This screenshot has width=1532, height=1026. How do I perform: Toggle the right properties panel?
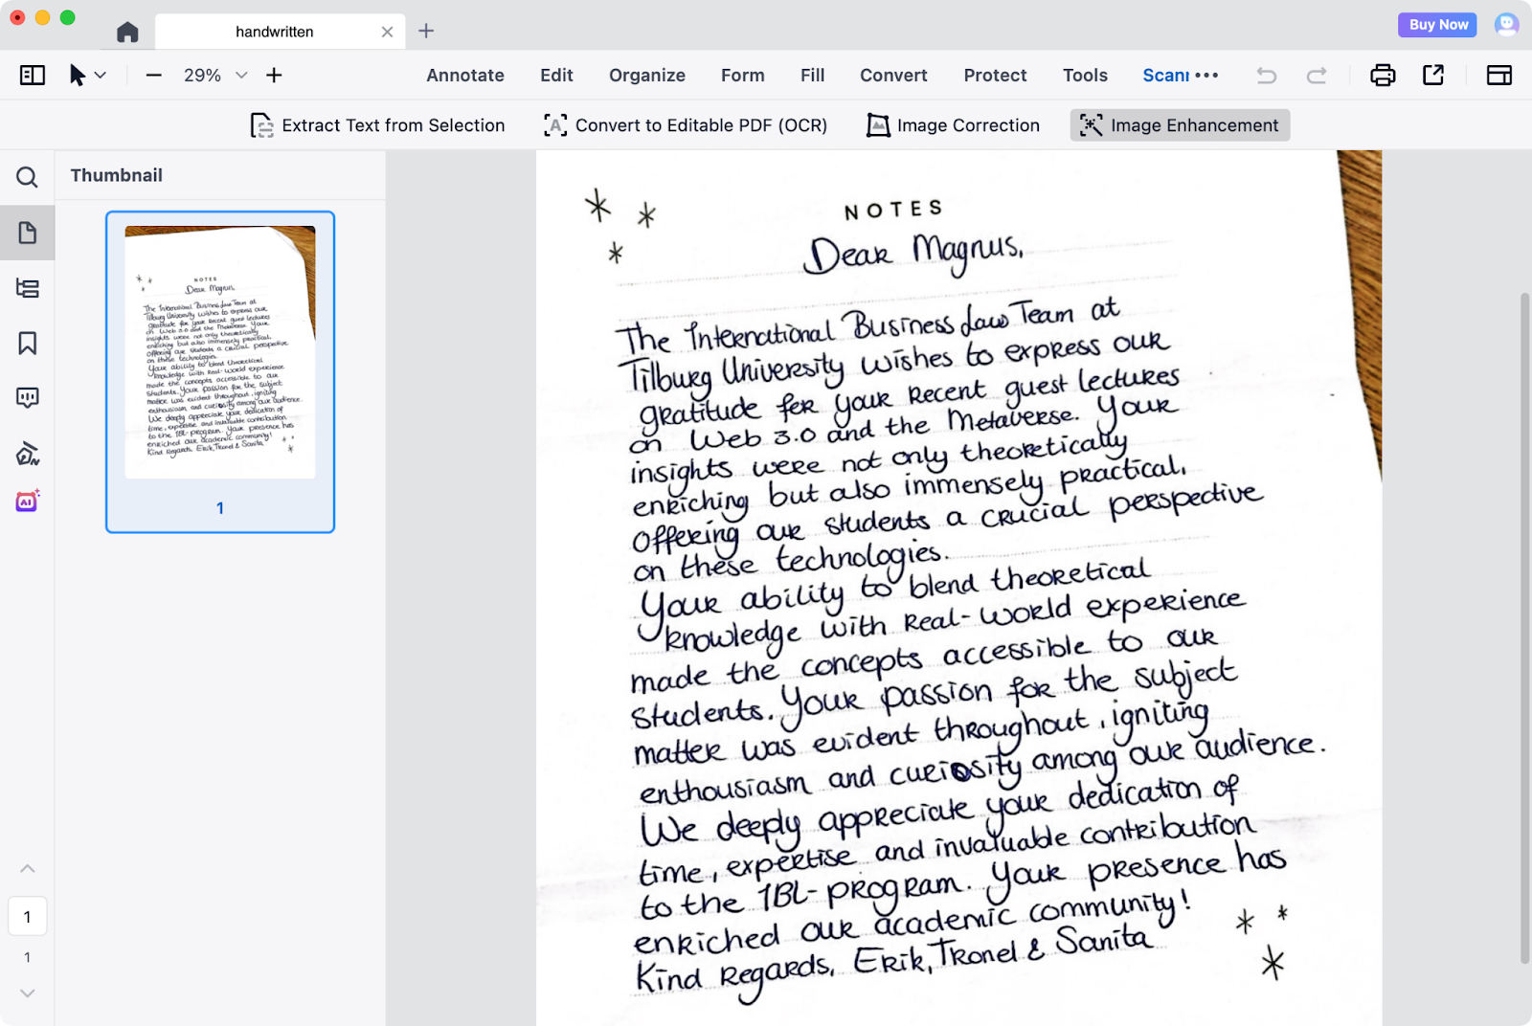[x=1498, y=76]
